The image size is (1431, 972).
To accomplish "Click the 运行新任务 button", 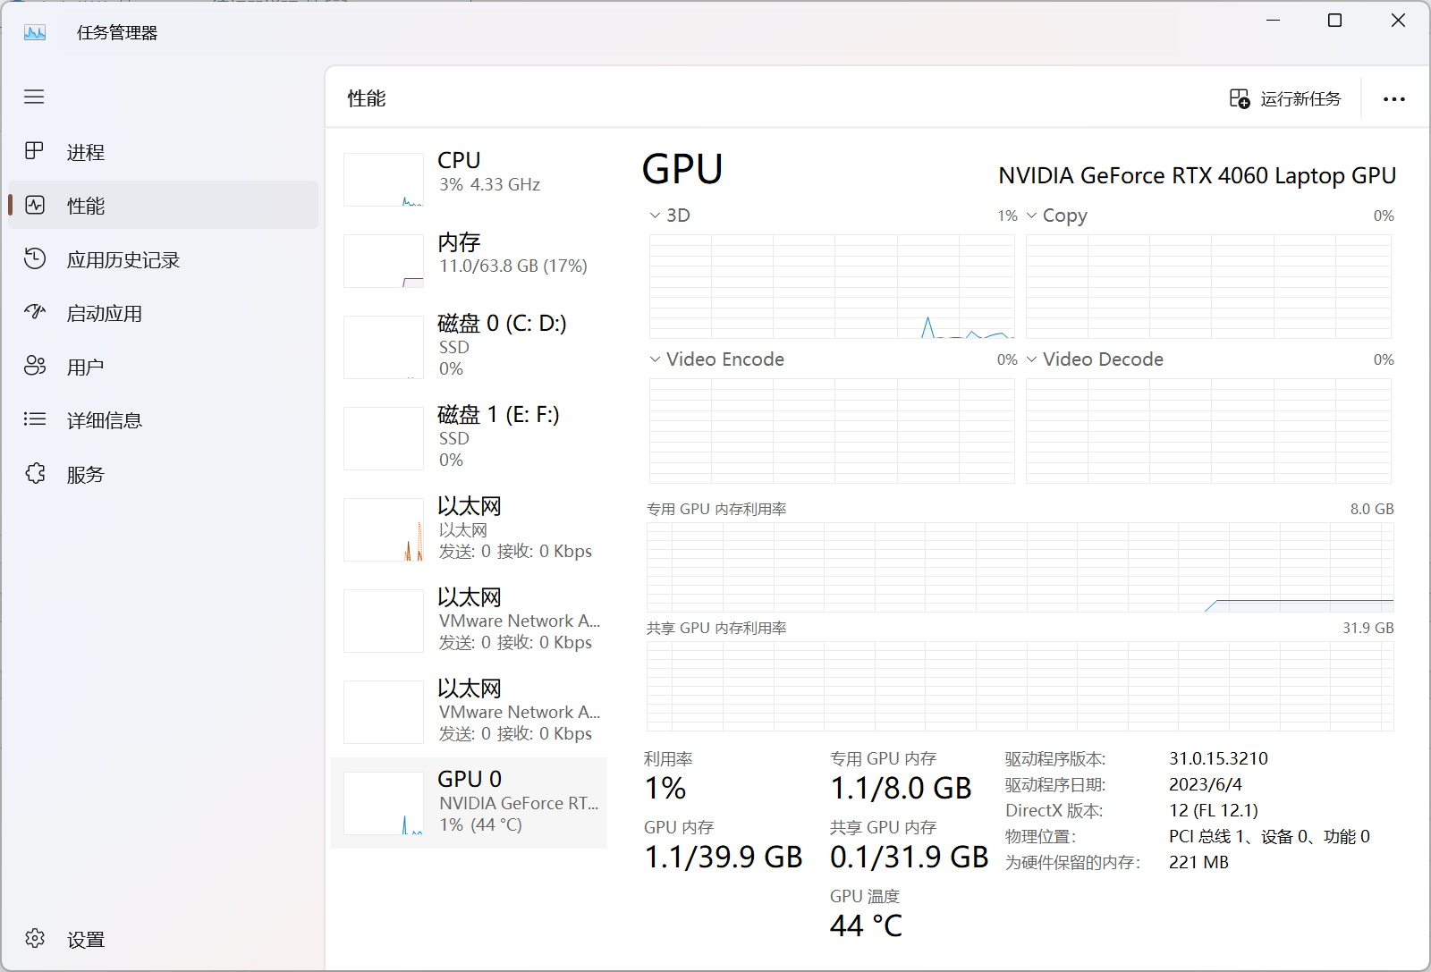I will [1286, 98].
